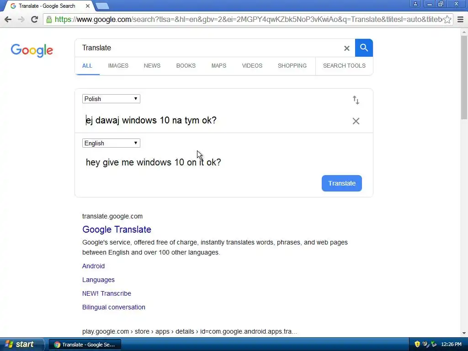Click the yellow security shield tray icon

point(417,344)
